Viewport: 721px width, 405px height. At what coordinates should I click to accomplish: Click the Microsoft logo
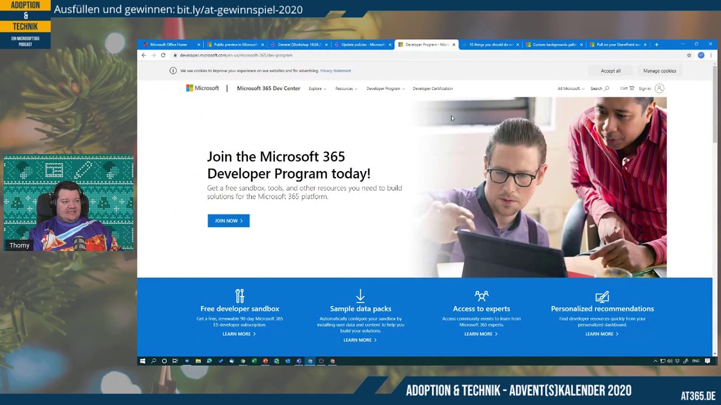[x=202, y=88]
